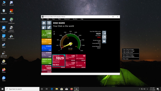Select the Hotspot Shield desktop icon
The image size is (161, 91).
click(4, 38)
